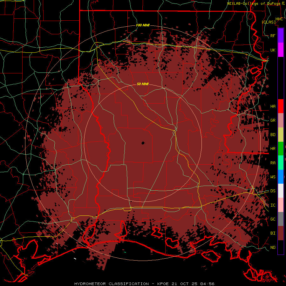The image size is (286, 286).
Task: Select the IC pink legend swatch
Action: pos(281,205)
